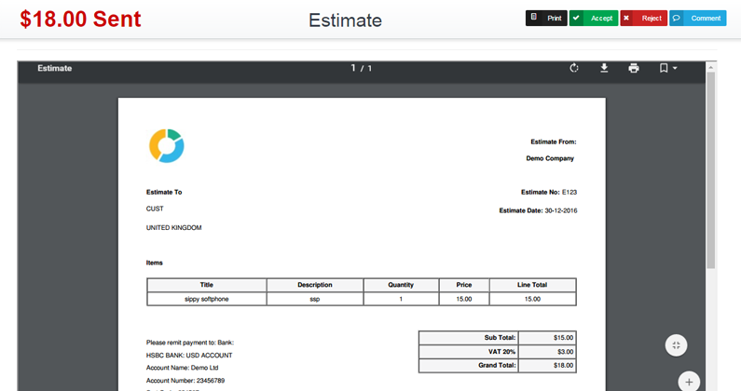Click the "Grand Total:" label

(497, 365)
